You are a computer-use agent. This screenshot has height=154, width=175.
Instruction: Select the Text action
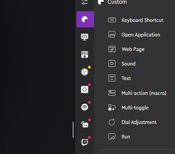[119, 78]
